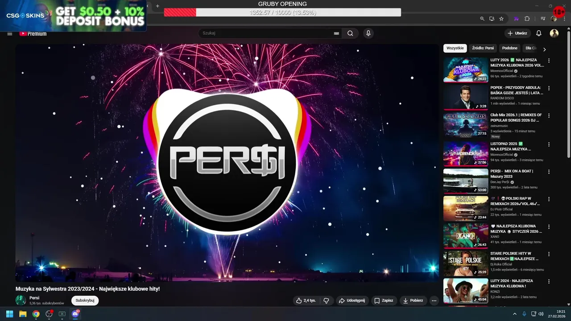Open browser media controls icon
Image resolution: width=571 pixels, height=321 pixels.
[543, 19]
